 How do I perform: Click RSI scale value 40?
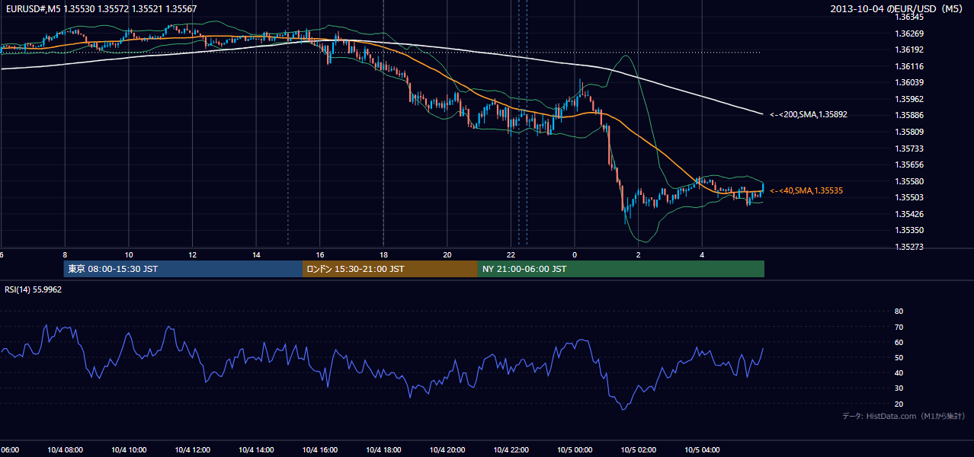(899, 372)
